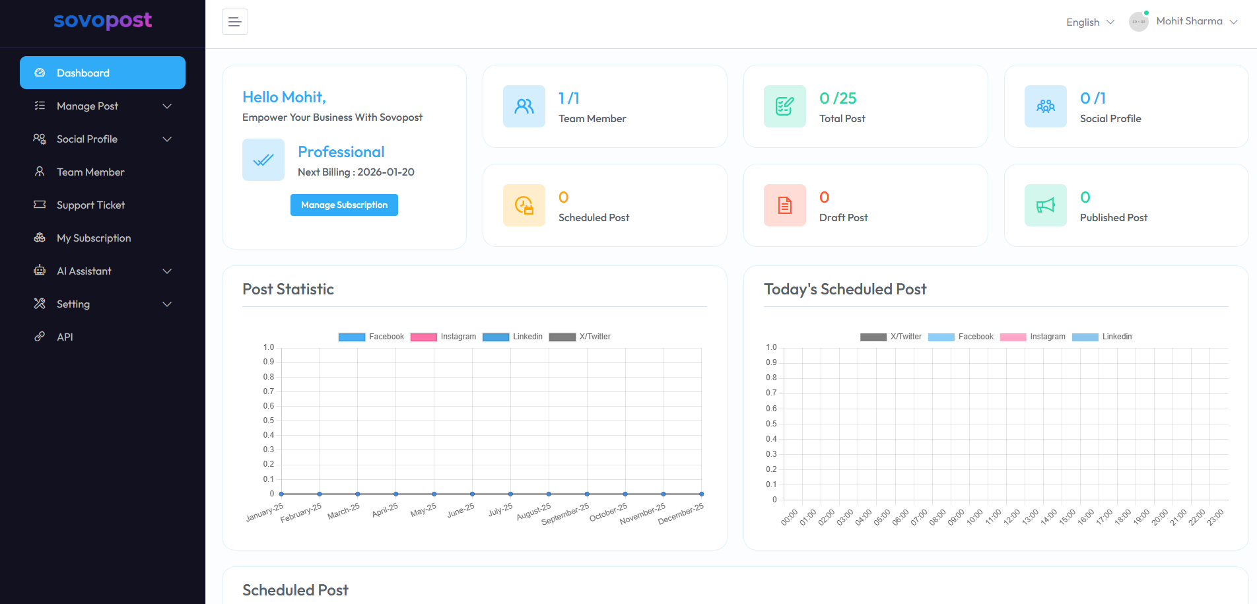
Task: Click the Manage Subscription button
Action: 344,205
